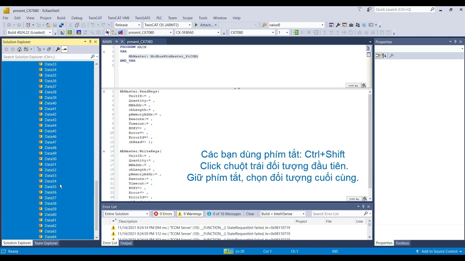
Task: Select Data64 in the Solution Explorer tree
Action: click(50, 237)
